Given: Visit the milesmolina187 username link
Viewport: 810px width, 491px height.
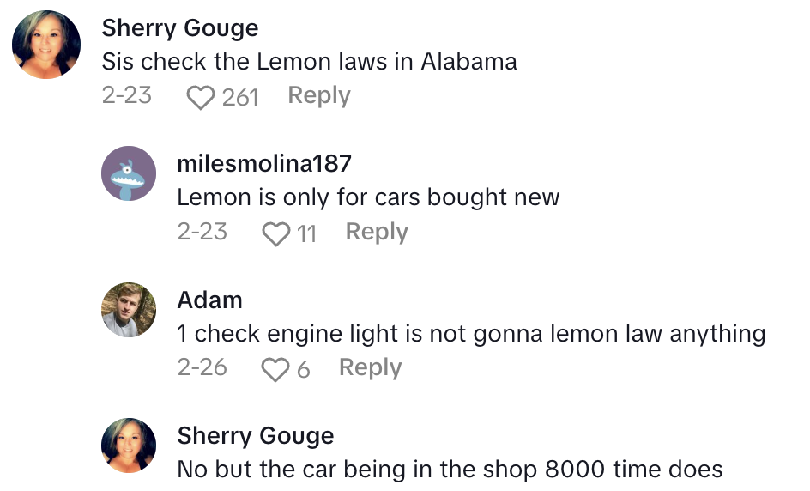Looking at the screenshot, I should click(263, 163).
